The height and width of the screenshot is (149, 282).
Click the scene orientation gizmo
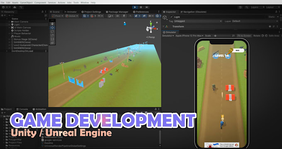151,27
